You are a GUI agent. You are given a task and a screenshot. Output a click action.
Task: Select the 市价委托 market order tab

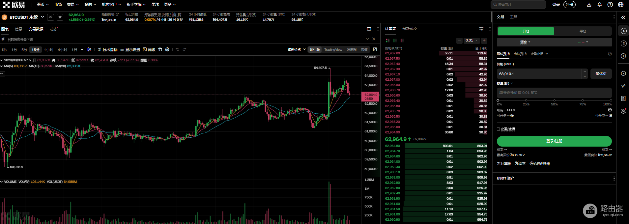(x=520, y=54)
